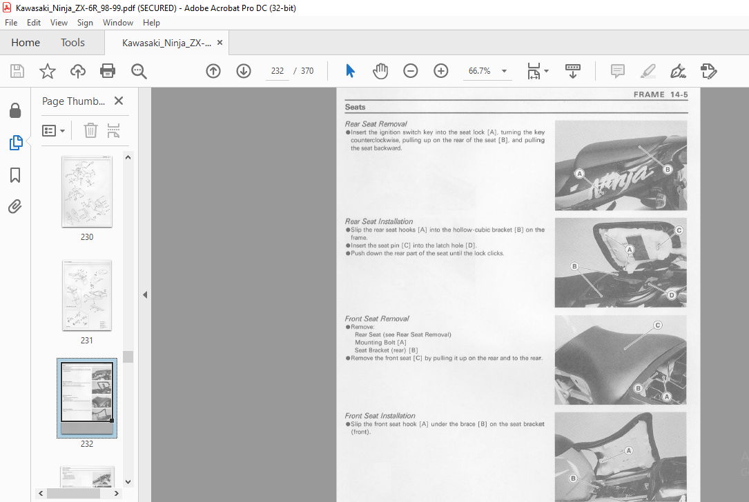This screenshot has width=749, height=502.
Task: Select page 230 thumbnail
Action: click(x=87, y=192)
